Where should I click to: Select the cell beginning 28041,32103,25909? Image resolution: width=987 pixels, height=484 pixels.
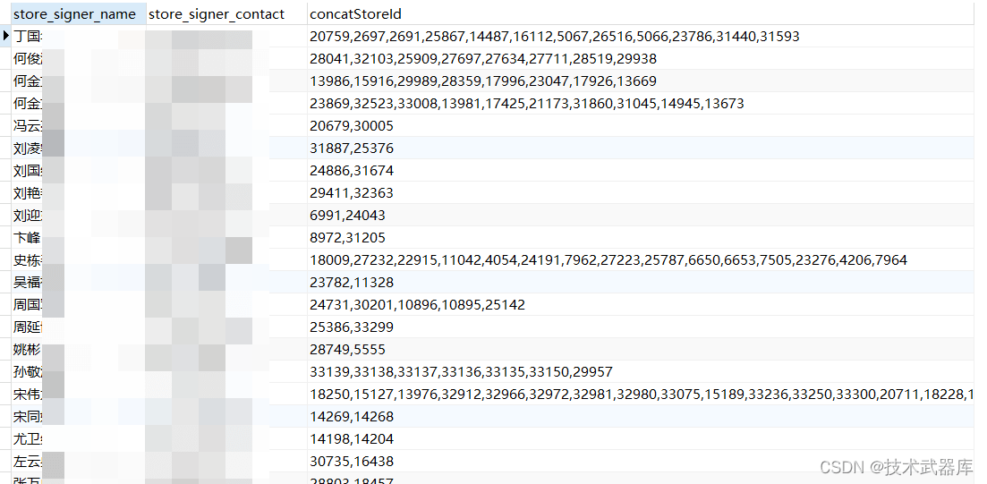point(641,59)
